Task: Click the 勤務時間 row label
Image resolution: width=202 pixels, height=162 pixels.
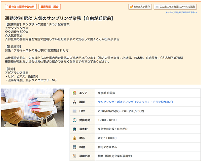Action: click(85, 120)
